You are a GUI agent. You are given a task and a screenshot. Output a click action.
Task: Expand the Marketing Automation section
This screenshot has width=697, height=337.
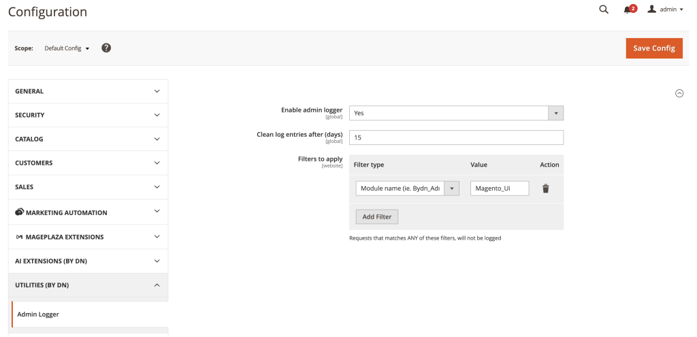point(88,212)
